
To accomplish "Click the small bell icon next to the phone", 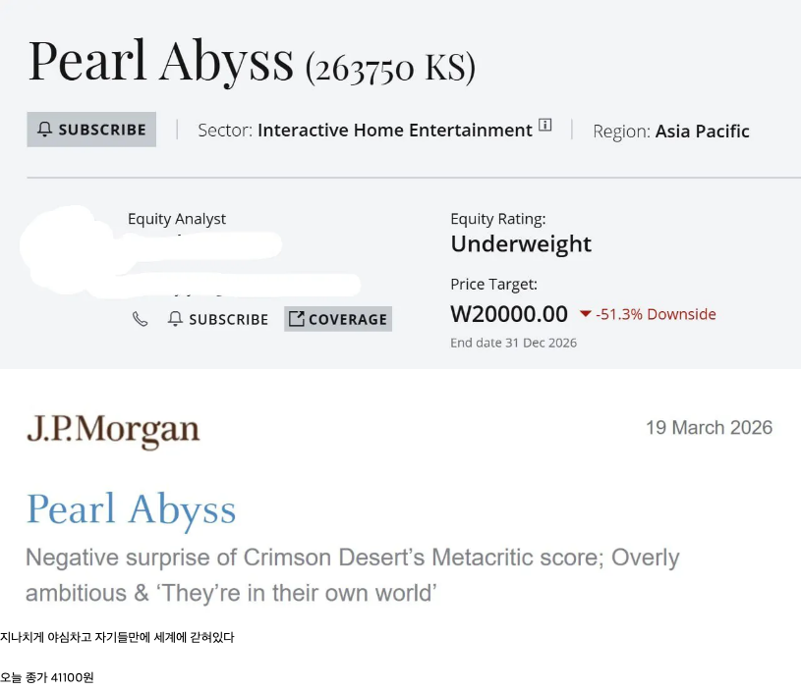I will point(176,319).
